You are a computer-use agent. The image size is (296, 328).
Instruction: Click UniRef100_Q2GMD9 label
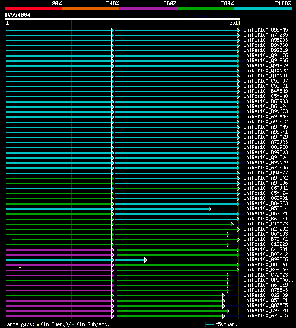click(x=265, y=295)
